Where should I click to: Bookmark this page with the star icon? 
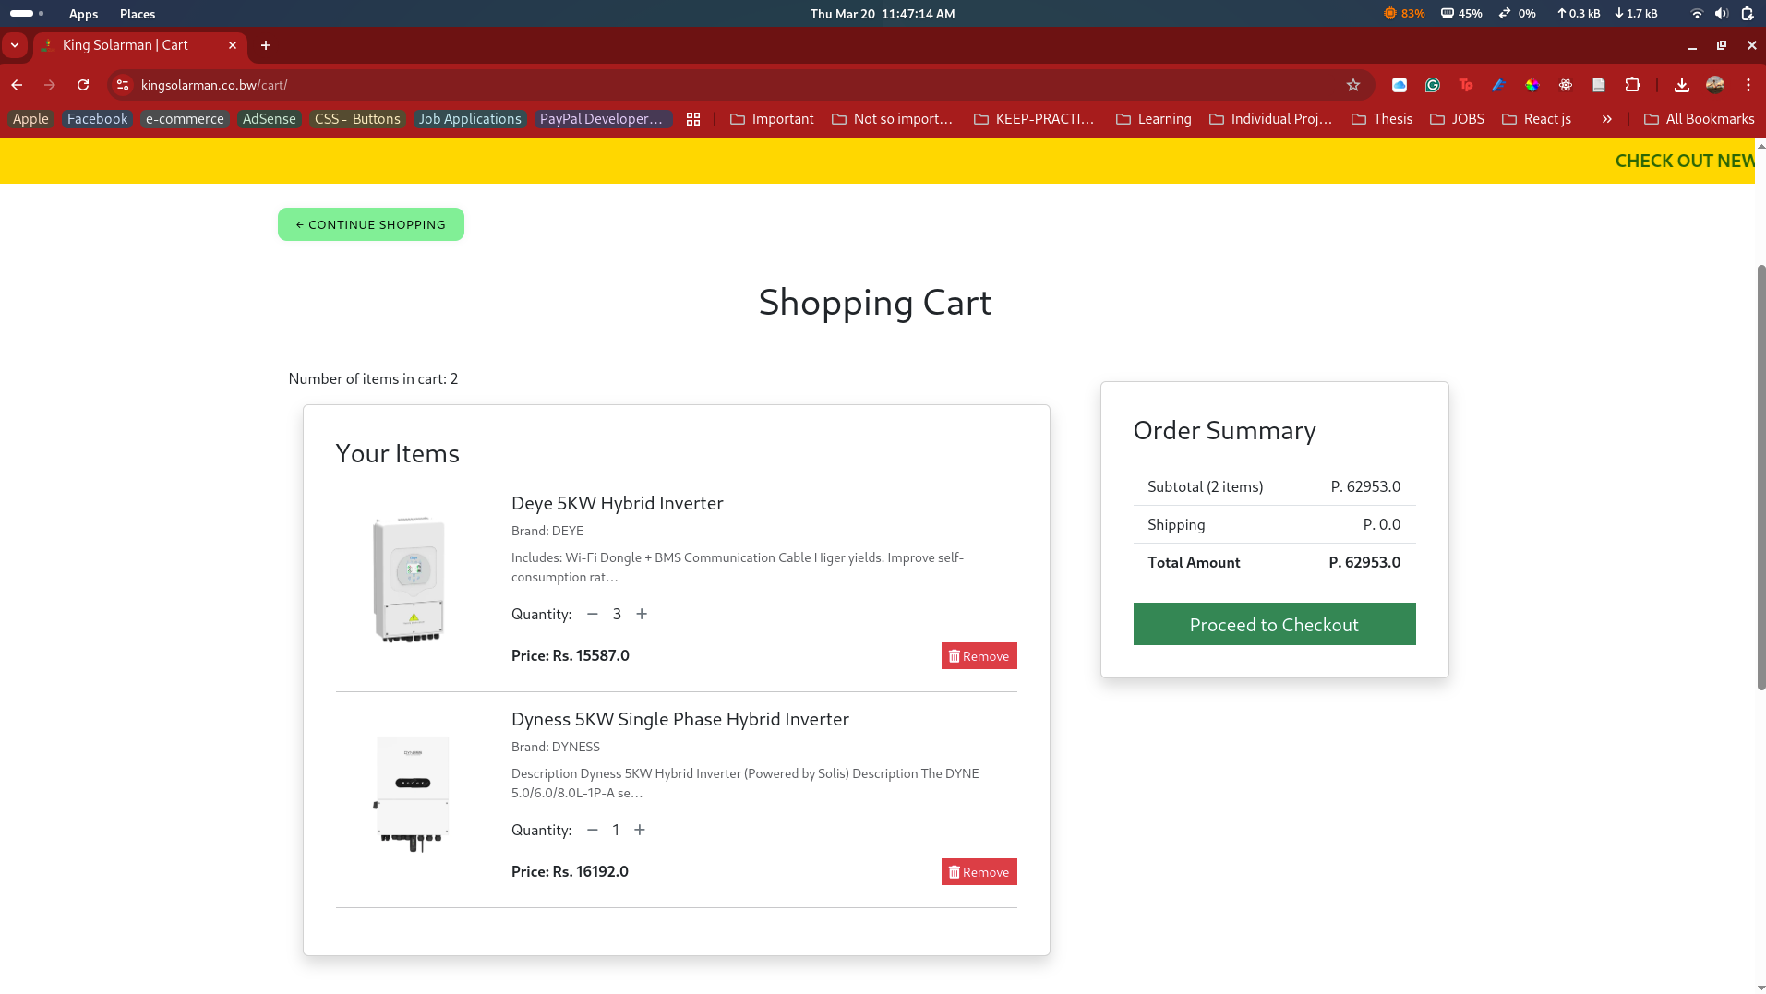pos(1353,85)
